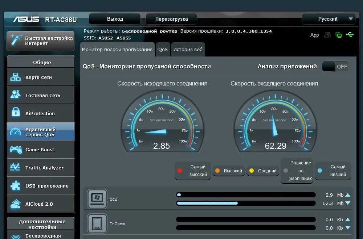Select the AiProtection padlock icon
363x239 pixels.
pos(16,113)
